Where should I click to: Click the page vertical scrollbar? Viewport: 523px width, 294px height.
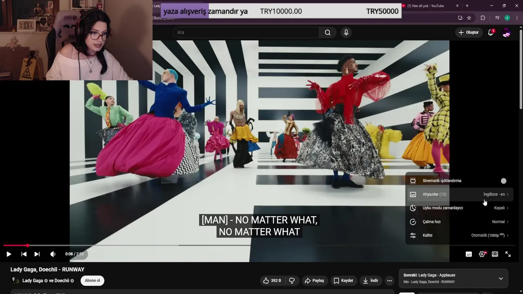[x=521, y=69]
